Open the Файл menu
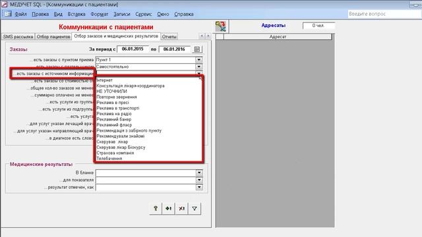The height and width of the screenshot is (237, 422). [20, 14]
